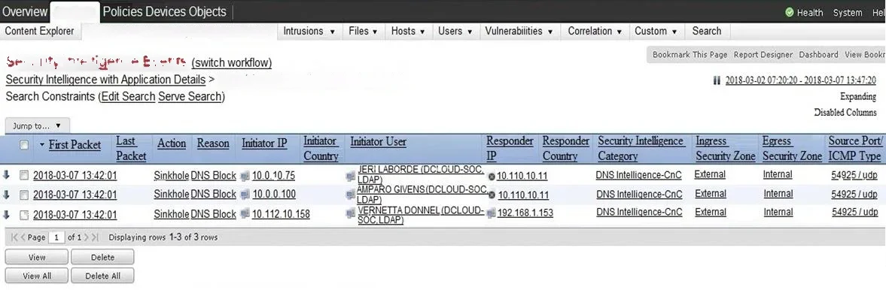Check the box for the 10.0.10.75 row
Screen dimensions: 886x290
point(24,176)
